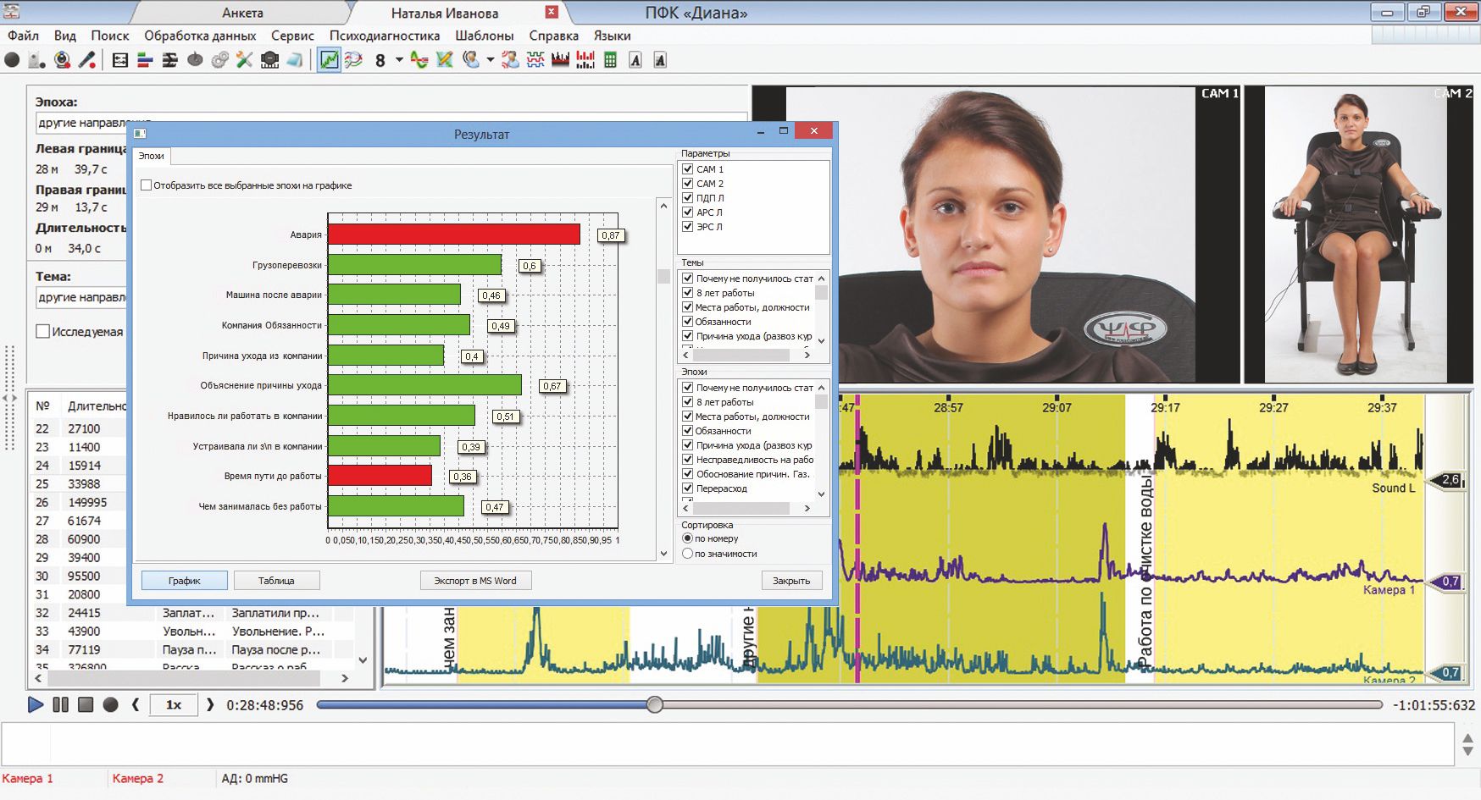
Task: Switch to the Анкета tab
Action: (242, 13)
